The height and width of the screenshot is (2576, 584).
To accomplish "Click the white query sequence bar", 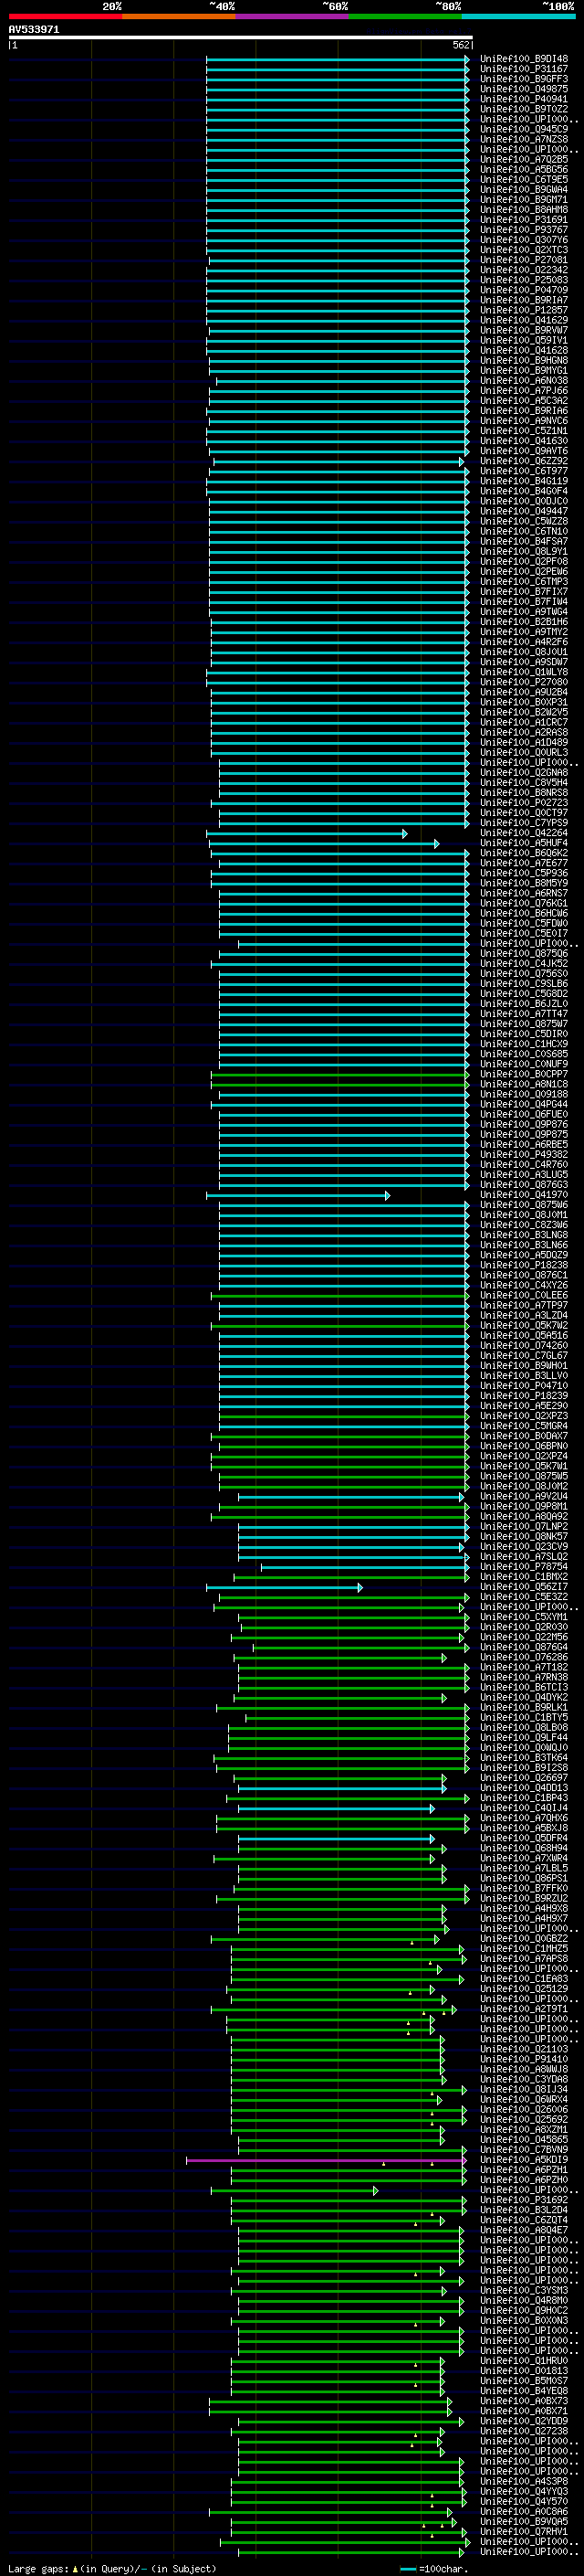I will point(241,38).
